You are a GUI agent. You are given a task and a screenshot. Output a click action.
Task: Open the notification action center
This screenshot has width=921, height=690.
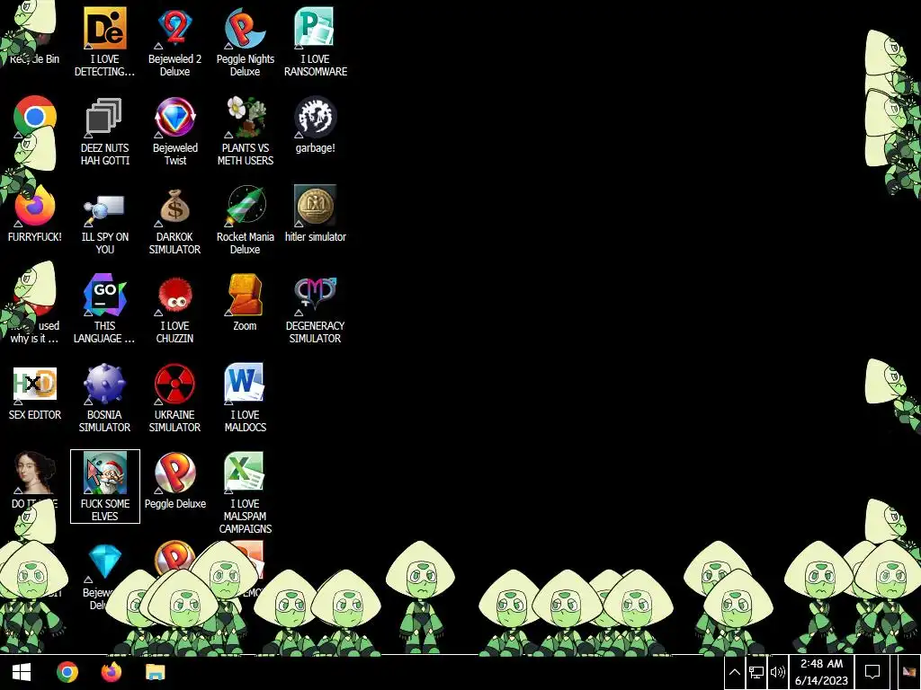(x=872, y=672)
